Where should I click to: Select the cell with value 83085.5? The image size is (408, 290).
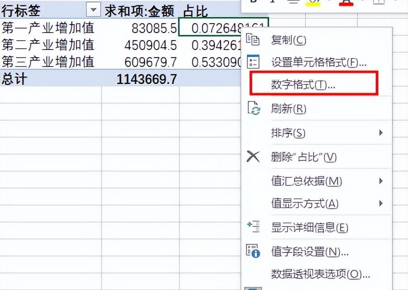click(140, 27)
